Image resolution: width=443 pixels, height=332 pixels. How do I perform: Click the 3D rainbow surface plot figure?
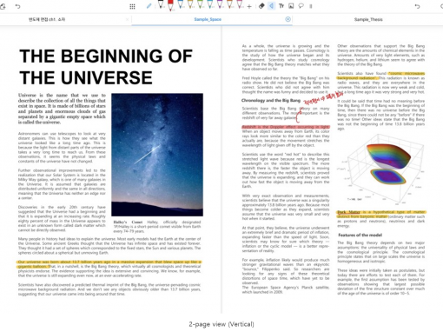(381, 168)
